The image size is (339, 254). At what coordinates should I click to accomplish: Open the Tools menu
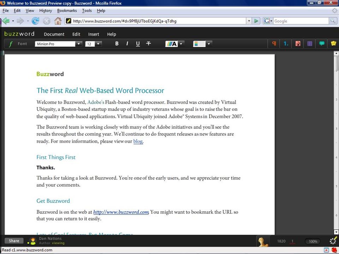[x=87, y=11]
